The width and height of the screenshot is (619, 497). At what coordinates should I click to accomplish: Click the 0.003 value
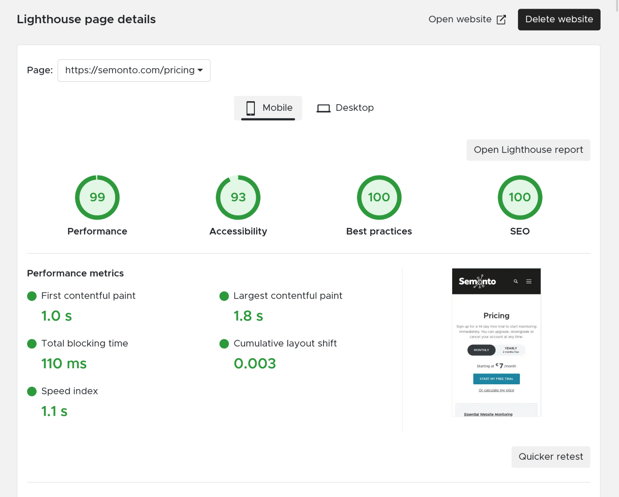tap(255, 363)
